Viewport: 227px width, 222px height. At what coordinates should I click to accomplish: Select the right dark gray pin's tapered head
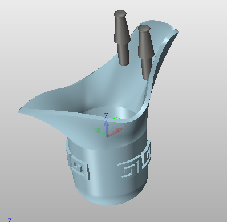(x=145, y=44)
